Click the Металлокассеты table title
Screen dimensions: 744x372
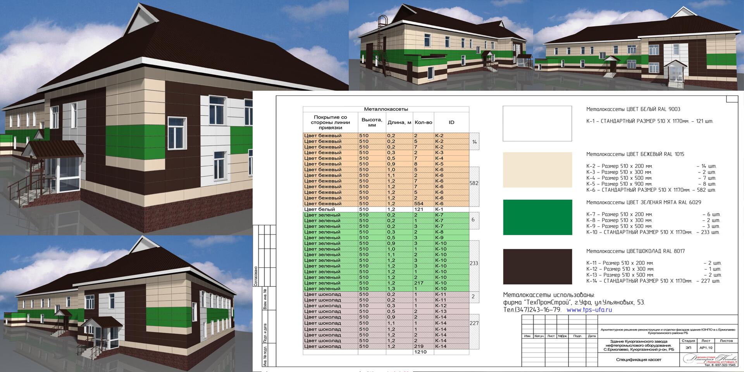tap(386, 109)
